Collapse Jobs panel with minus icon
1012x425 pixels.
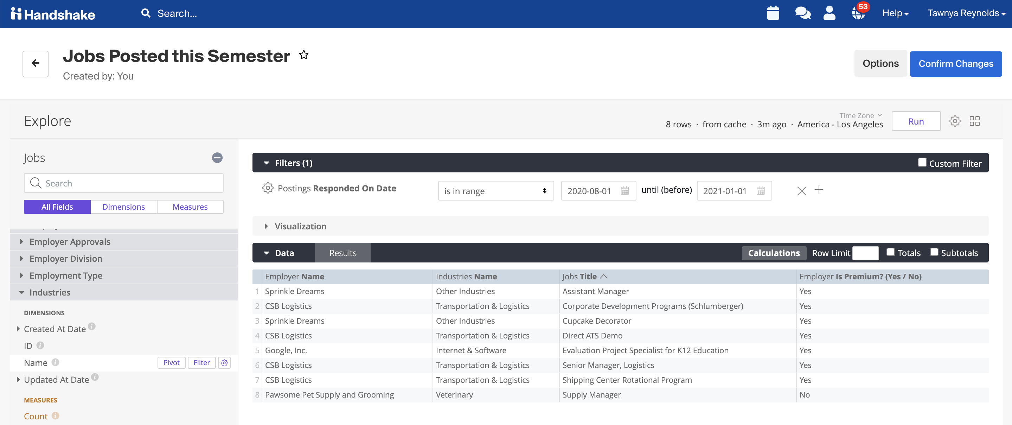pyautogui.click(x=217, y=158)
